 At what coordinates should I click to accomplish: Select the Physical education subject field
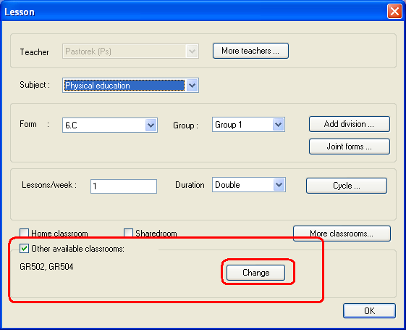coord(124,85)
